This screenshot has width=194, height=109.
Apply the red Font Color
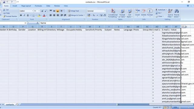[44, 15]
